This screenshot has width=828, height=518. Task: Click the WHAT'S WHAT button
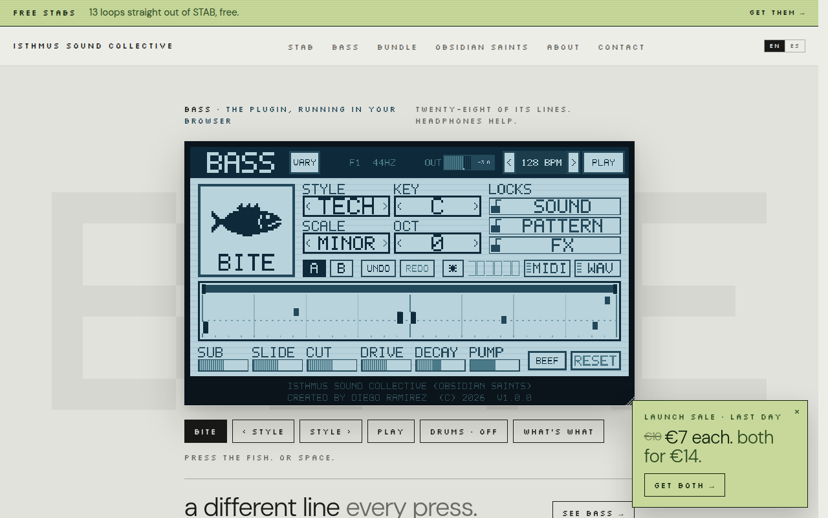coord(558,431)
